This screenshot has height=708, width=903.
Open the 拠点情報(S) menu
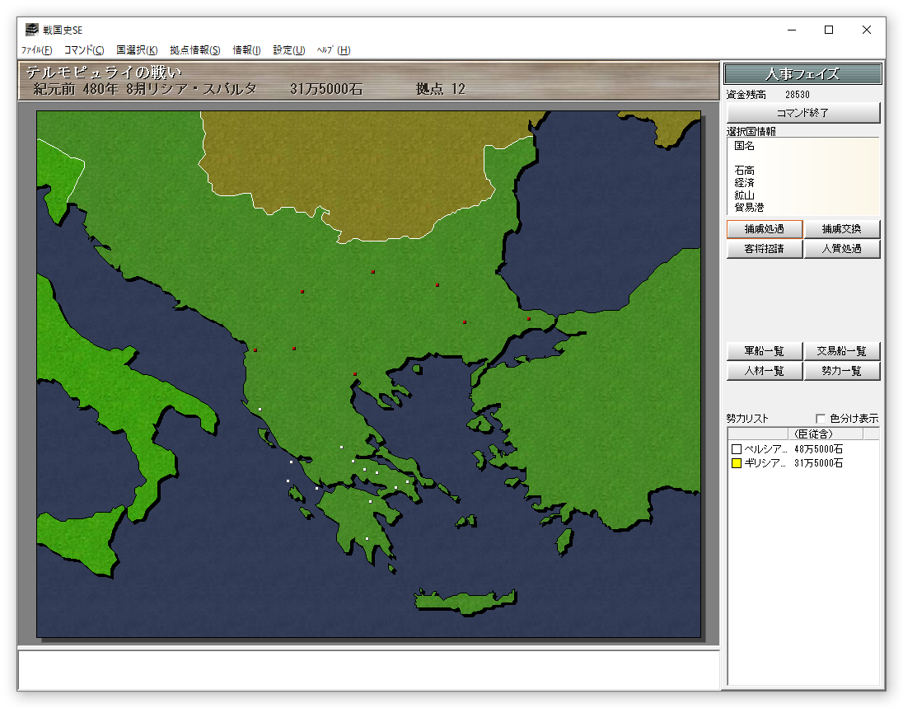195,50
